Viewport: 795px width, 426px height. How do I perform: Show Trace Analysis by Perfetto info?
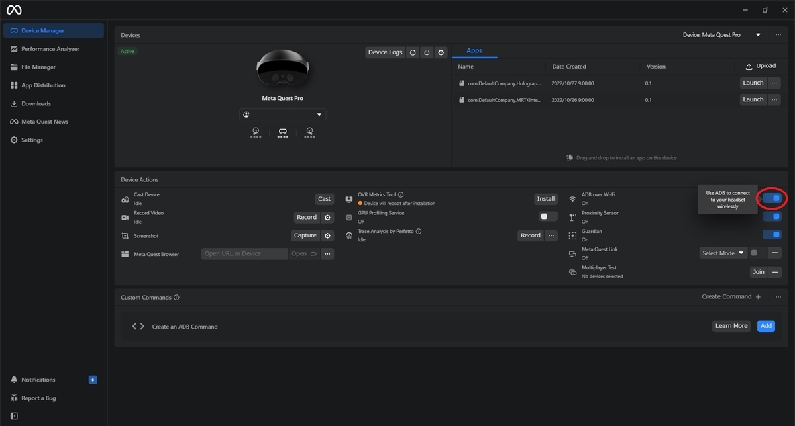click(x=419, y=232)
